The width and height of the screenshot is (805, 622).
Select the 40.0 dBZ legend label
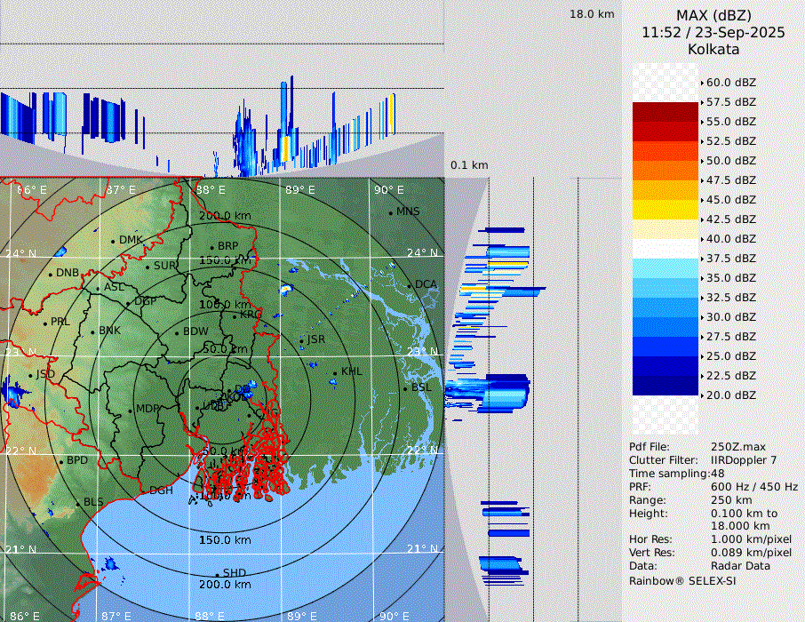[x=730, y=239]
